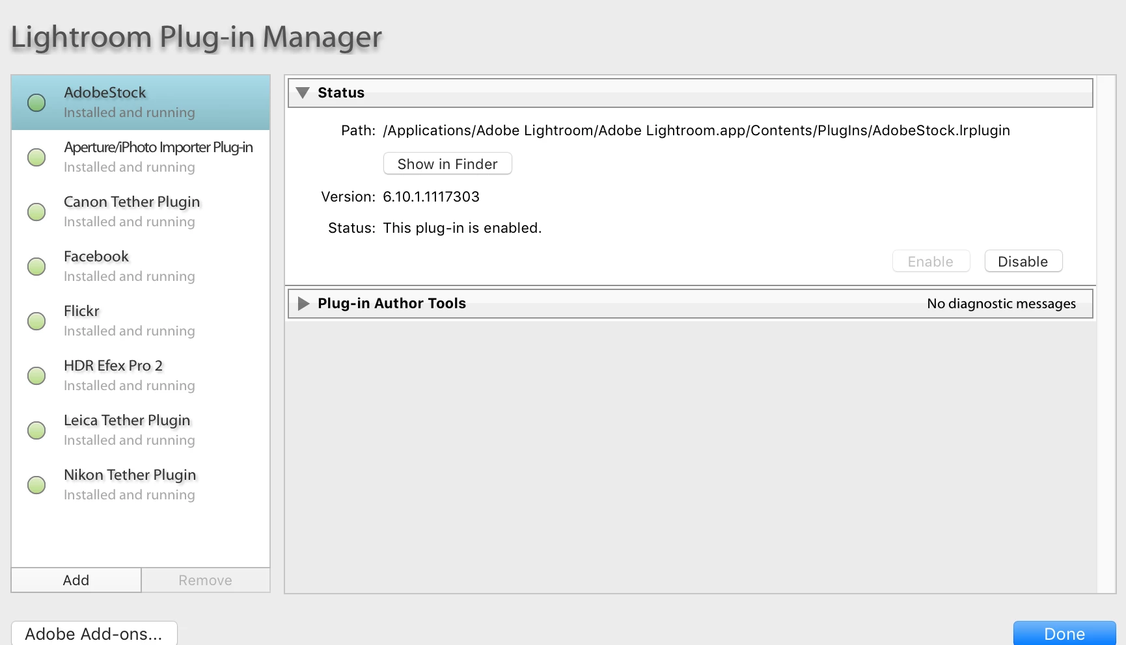Choose the Facebook plug-in

(x=141, y=267)
